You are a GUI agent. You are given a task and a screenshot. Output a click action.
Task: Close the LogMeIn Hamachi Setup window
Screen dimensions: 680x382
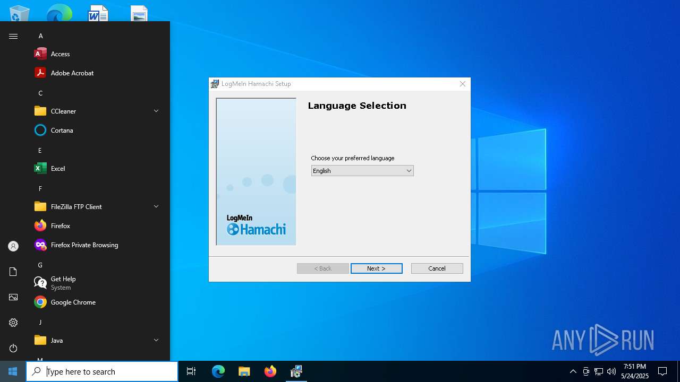pyautogui.click(x=462, y=84)
